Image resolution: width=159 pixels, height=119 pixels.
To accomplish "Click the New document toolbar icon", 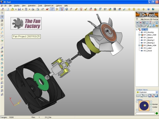I will click(x=8, y=9).
